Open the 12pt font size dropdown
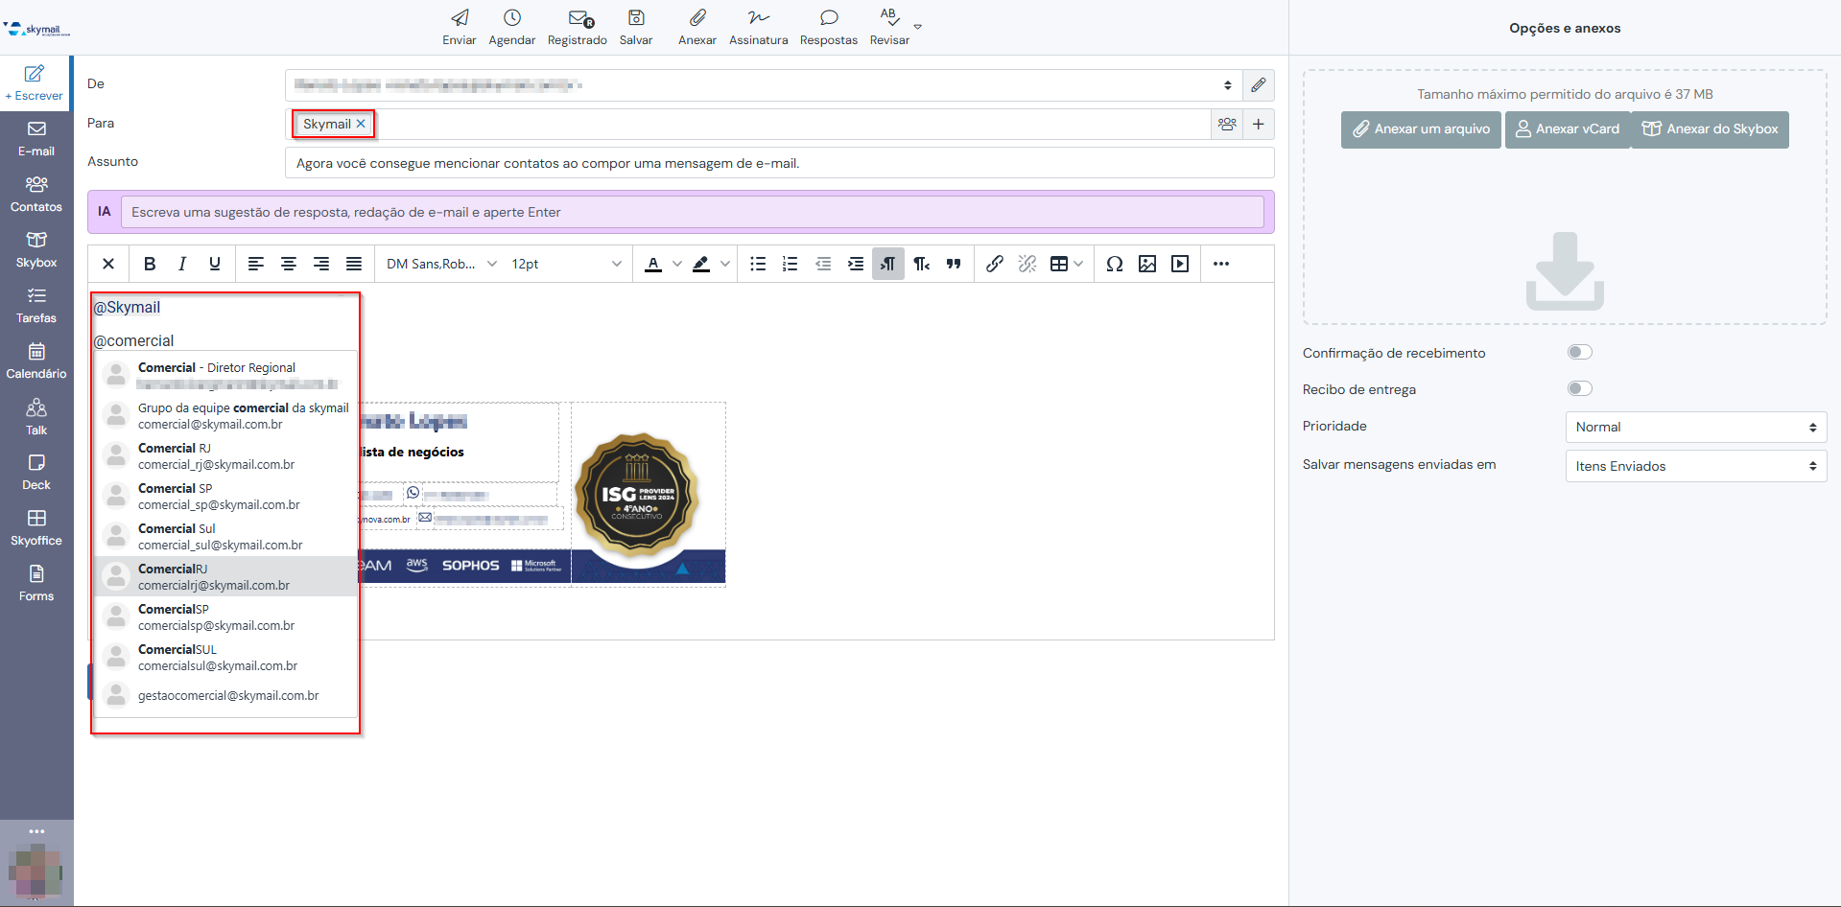1841x907 pixels. [566, 264]
